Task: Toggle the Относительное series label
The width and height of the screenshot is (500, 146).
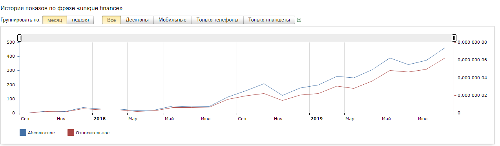Action: [x=93, y=133]
